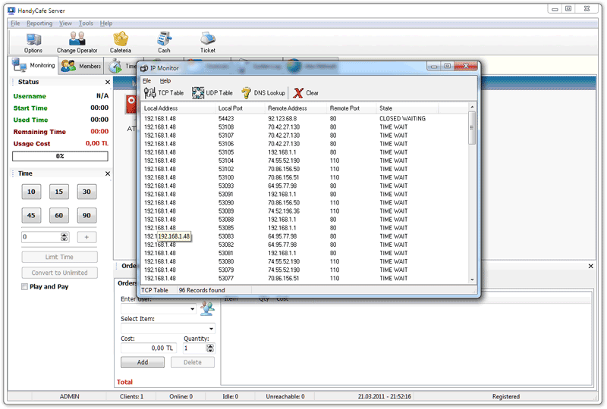Click the Unreachable: 0 status bar entry
Image resolution: width=607 pixels, height=409 pixels.
point(285,397)
